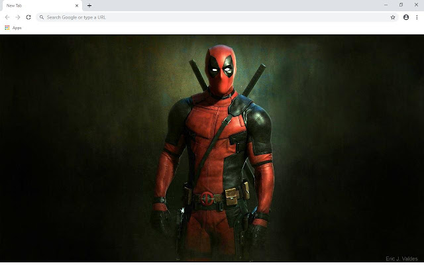Viewport: 424px width, 265px height.
Task: Bookmark this tab with the star
Action: [393, 17]
